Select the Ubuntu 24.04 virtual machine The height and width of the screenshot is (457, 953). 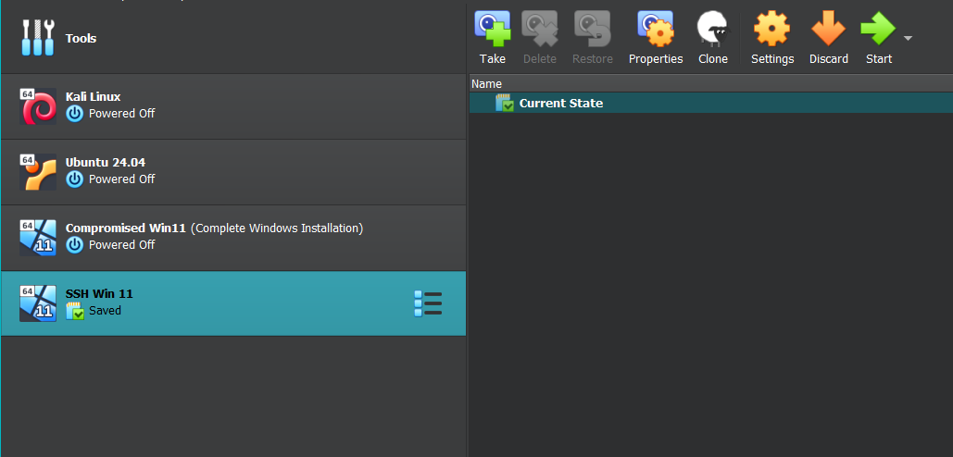tap(233, 172)
